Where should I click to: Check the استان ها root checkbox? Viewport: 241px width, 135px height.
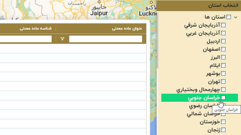tap(229, 17)
